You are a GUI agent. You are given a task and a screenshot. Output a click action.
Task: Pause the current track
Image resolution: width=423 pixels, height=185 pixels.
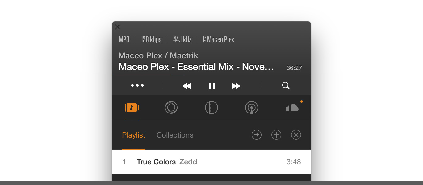[x=212, y=86]
